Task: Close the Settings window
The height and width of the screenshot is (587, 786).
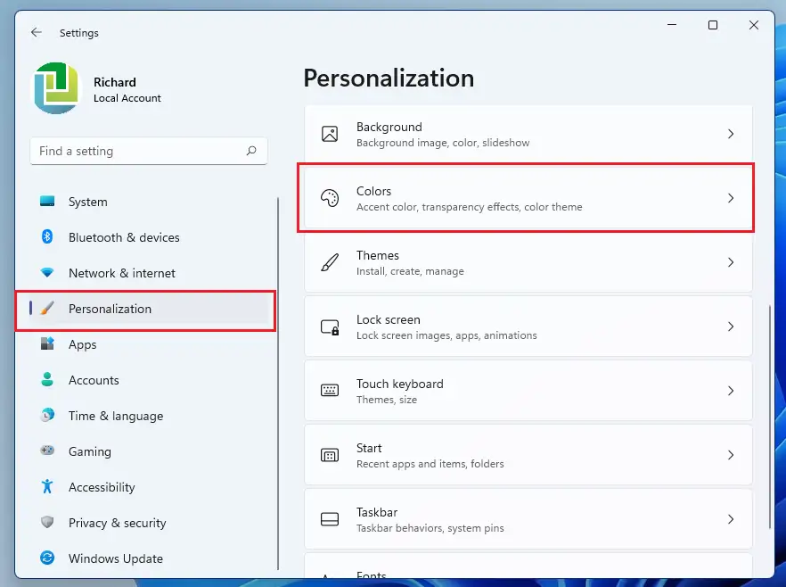Action: pos(753,25)
